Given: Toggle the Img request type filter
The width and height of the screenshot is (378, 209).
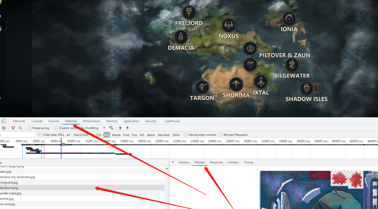Looking at the screenshot, I should pyautogui.click(x=107, y=135).
